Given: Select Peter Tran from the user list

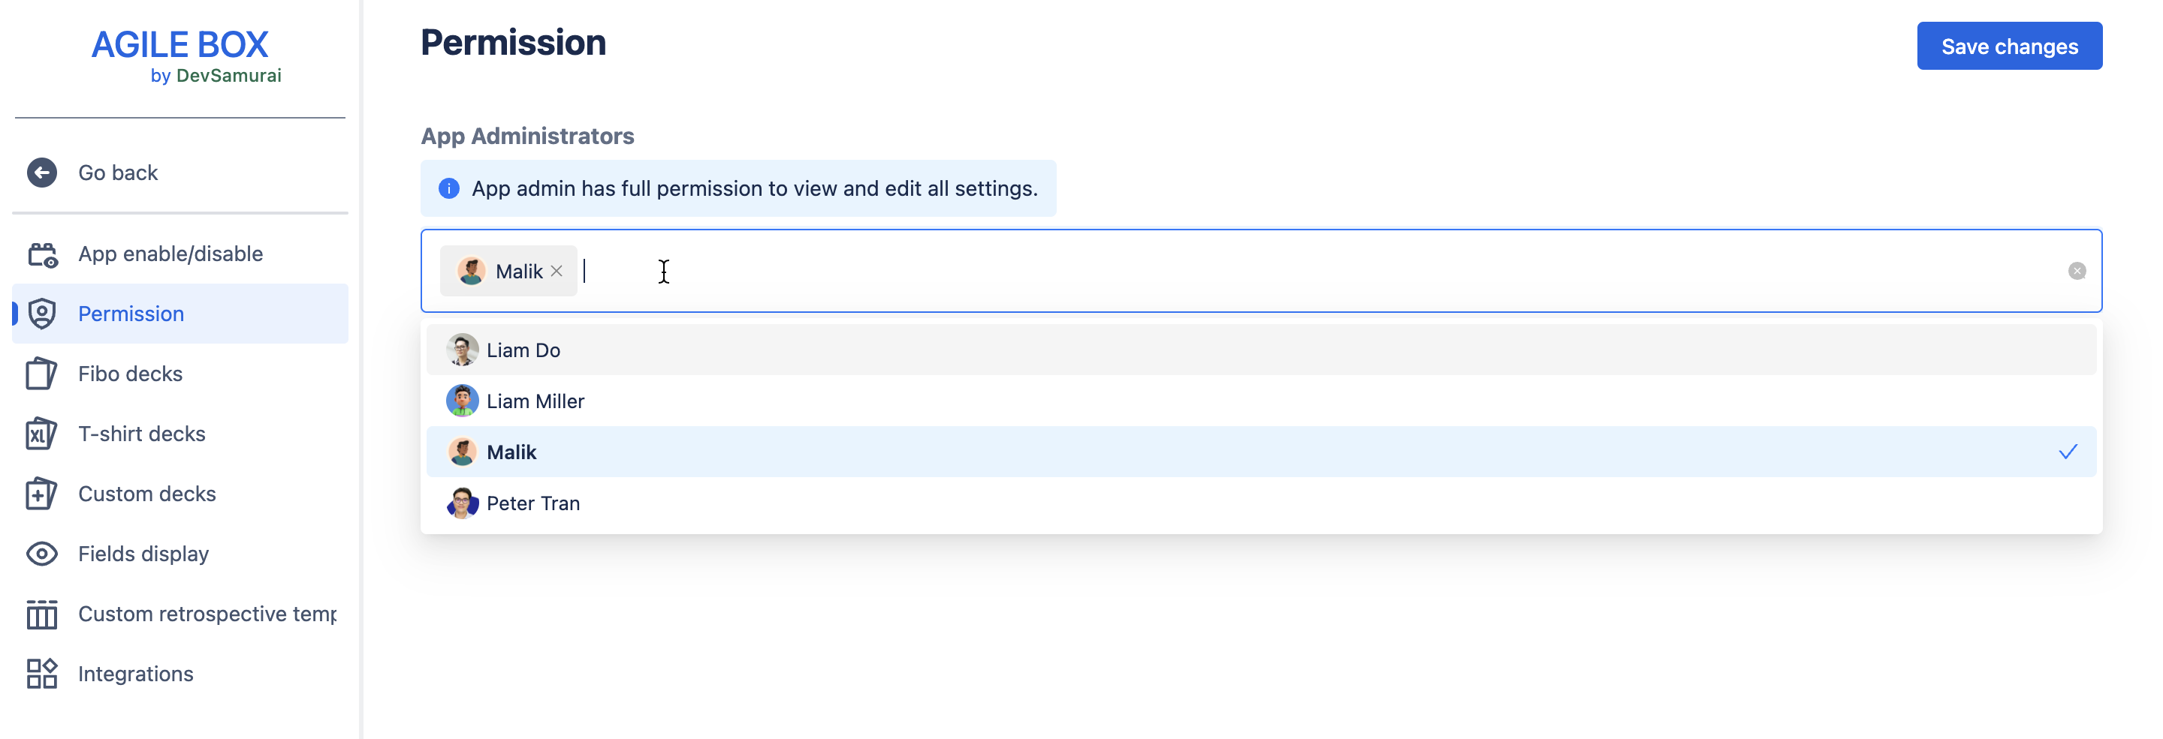Looking at the screenshot, I should click(x=533, y=503).
